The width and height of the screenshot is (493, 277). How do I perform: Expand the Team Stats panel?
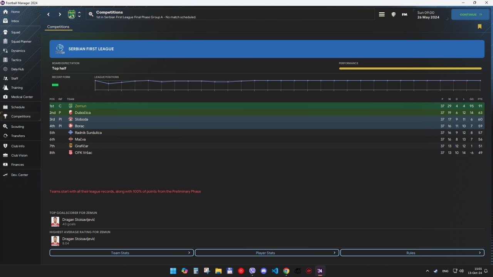pos(122,253)
